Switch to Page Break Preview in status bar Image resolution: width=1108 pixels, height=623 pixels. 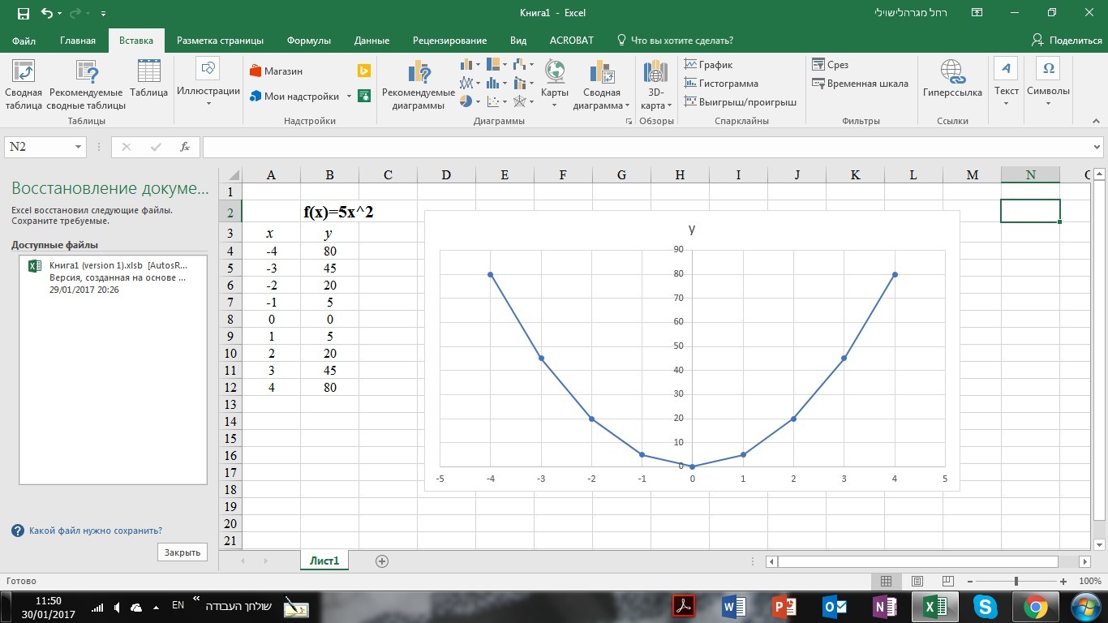947,582
